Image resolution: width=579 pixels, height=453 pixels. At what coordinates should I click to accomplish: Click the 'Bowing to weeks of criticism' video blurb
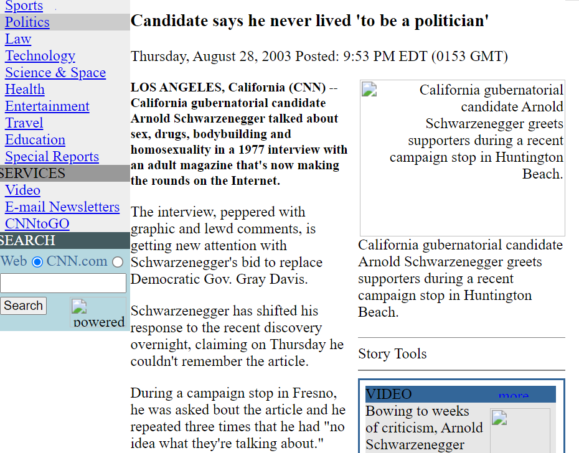(x=424, y=428)
